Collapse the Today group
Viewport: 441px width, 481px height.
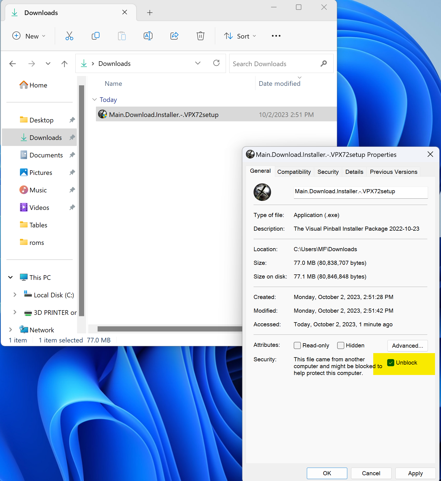95,100
